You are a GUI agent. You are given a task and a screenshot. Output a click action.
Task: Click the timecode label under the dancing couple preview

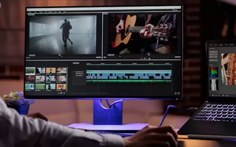[x=32, y=55]
